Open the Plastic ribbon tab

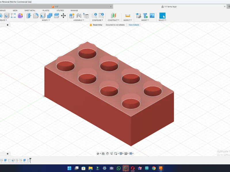coord(46,11)
